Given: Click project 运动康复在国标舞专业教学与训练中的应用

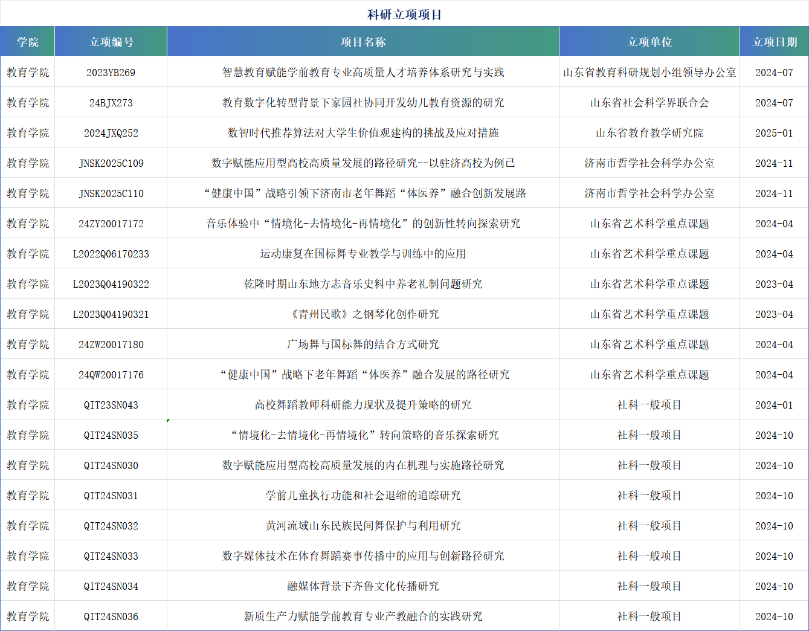Looking at the screenshot, I should point(363,254).
